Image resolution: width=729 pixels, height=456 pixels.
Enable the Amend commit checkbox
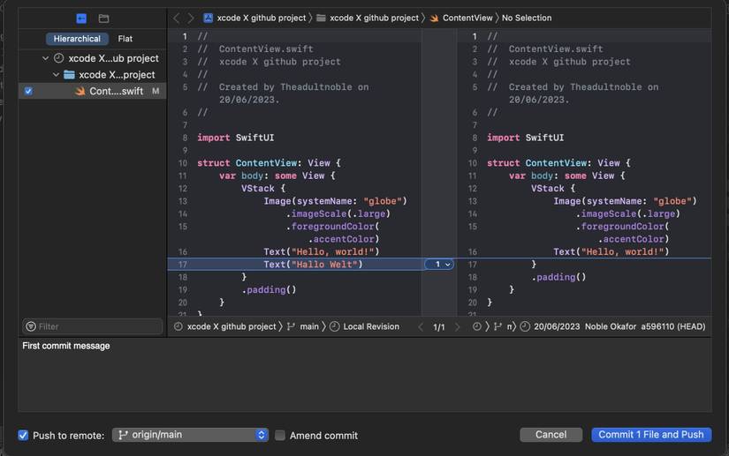(280, 435)
